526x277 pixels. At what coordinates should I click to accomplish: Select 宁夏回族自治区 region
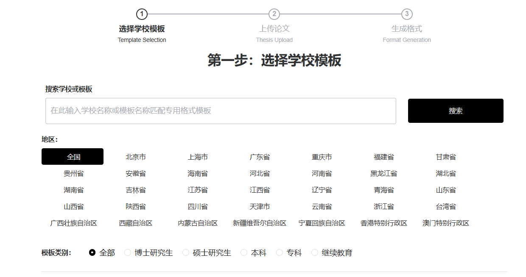coord(322,223)
